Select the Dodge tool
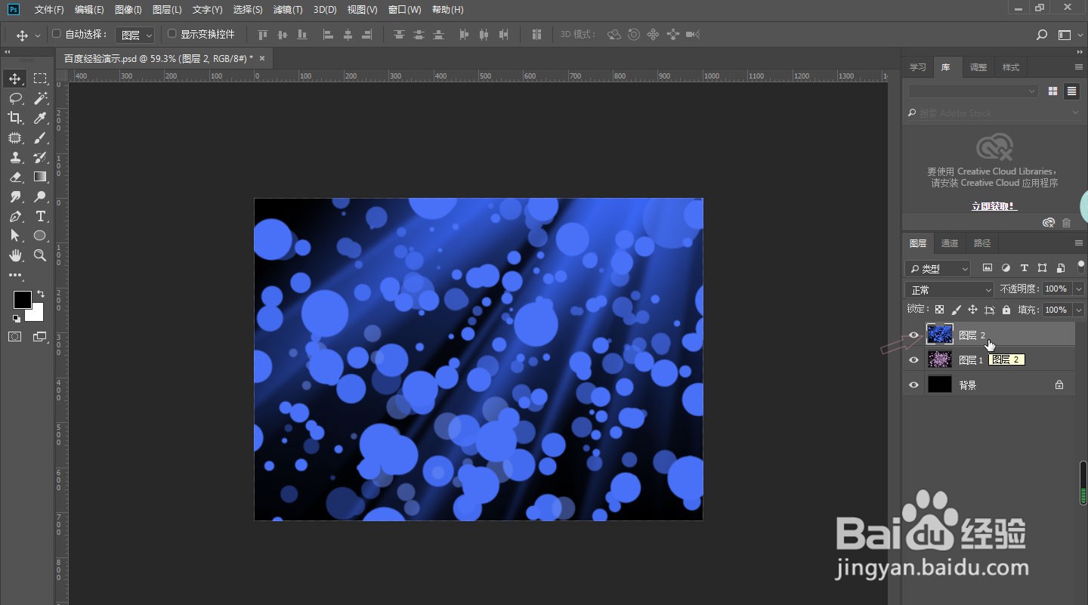Viewport: 1088px width, 605px height. click(40, 196)
